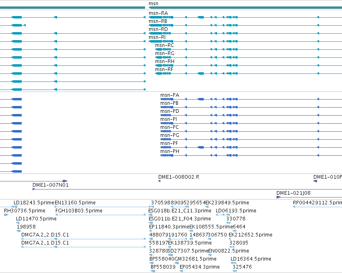This screenshot has height=273, width=342.
Task: Select the EK239849.5prime EST label
Action: point(227,203)
